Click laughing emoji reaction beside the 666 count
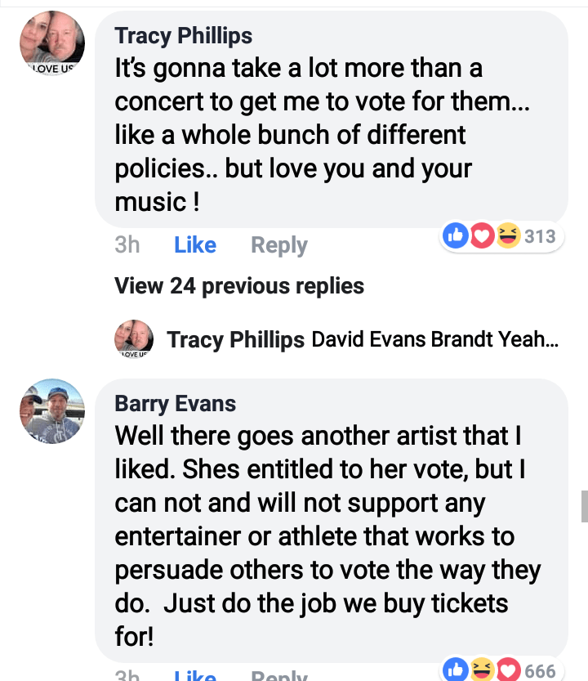This screenshot has width=588, height=681. [482, 670]
